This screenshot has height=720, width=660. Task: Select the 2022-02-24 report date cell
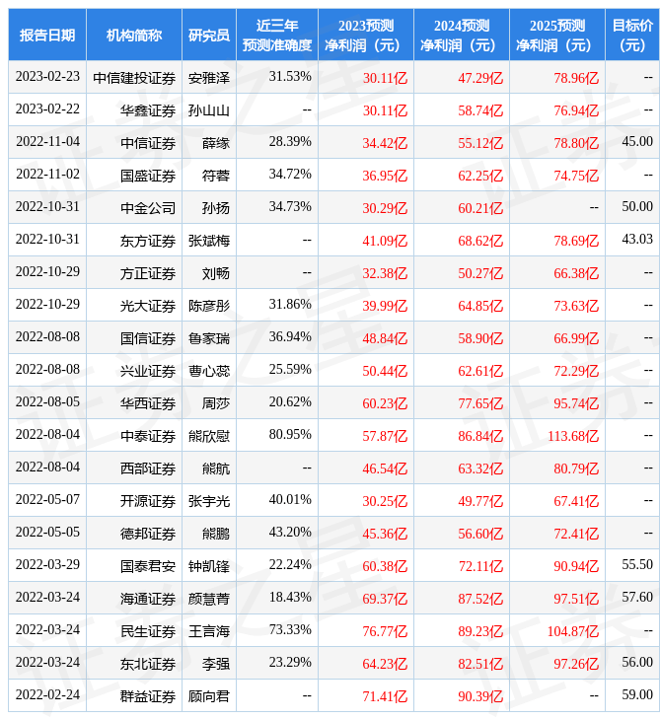[47, 695]
